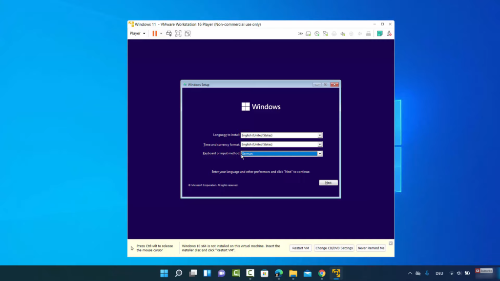Expand Language to install dropdown
This screenshot has height=281, width=500.
[x=320, y=136]
